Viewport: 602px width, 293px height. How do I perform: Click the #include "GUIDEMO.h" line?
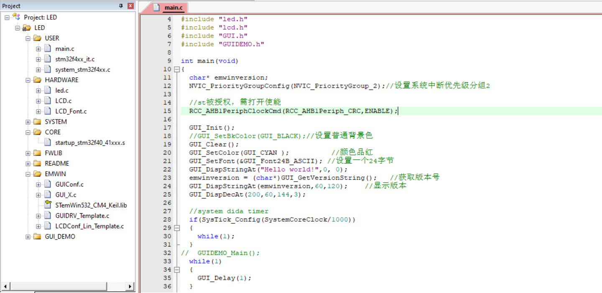(x=222, y=44)
